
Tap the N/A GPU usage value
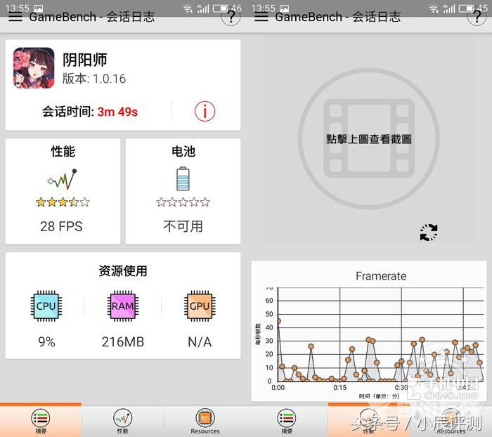[200, 341]
